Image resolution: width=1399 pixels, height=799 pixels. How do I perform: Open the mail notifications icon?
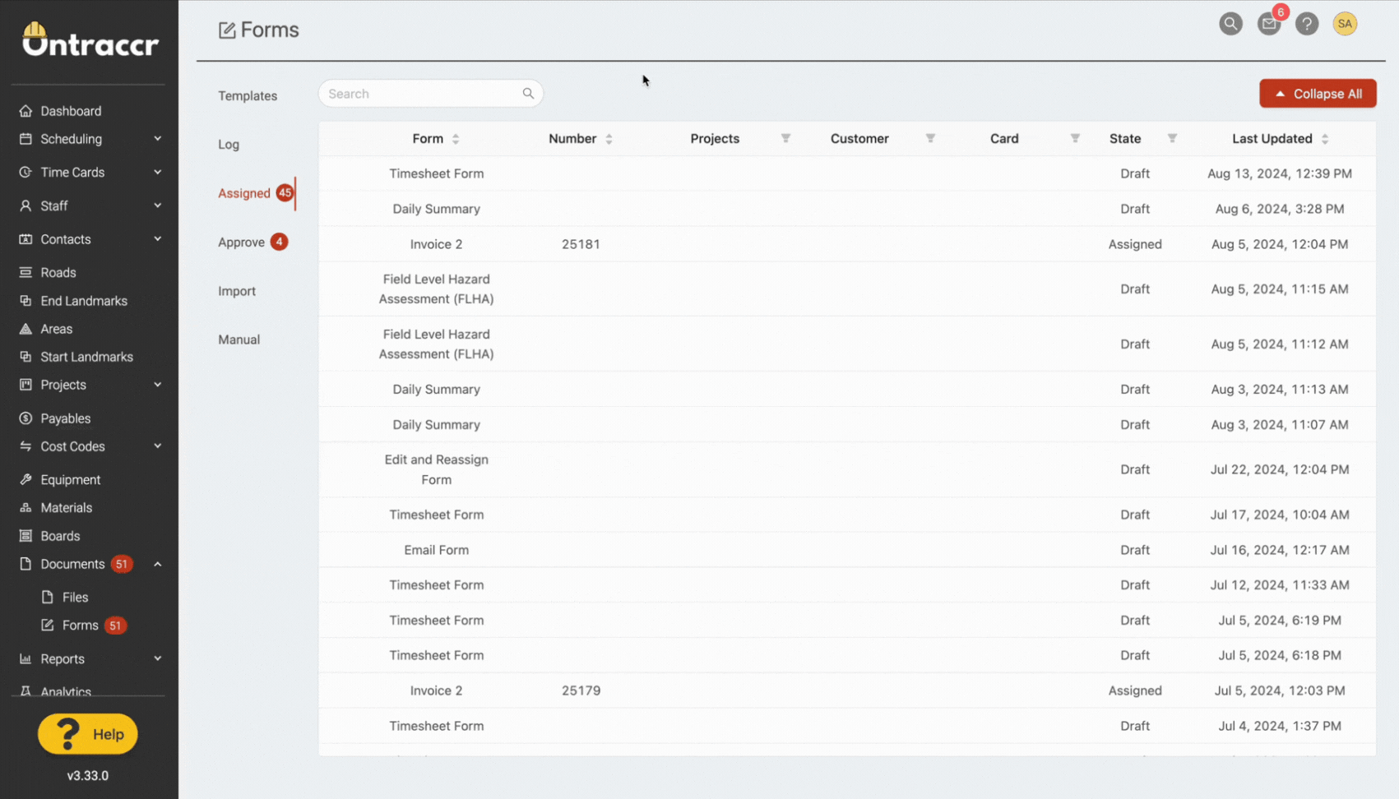pyautogui.click(x=1269, y=24)
